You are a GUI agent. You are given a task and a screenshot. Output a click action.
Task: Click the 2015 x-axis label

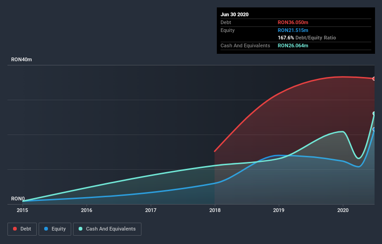coord(22,210)
